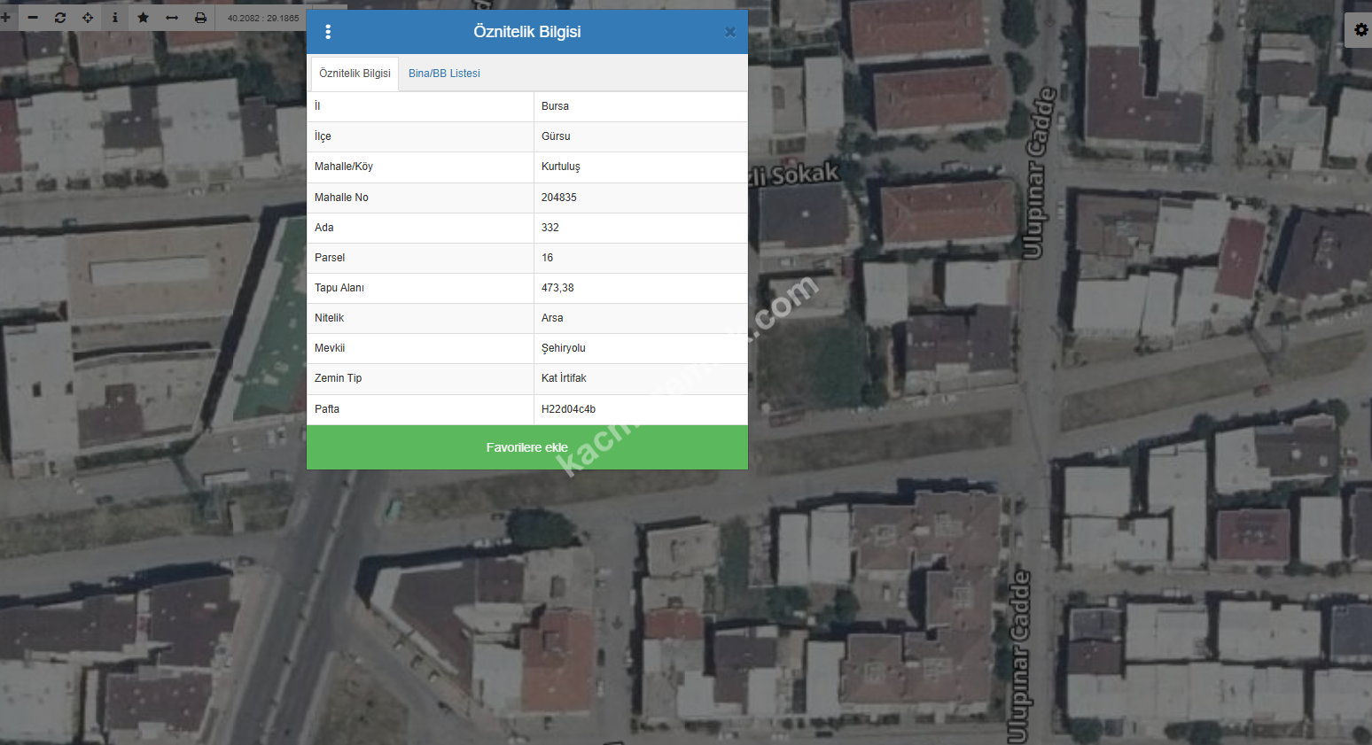The width and height of the screenshot is (1372, 745).
Task: Close the Öznitelik Bilgisi dialog
Action: click(x=729, y=33)
